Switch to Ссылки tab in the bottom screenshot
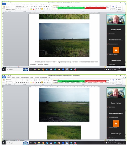 click(32, 78)
